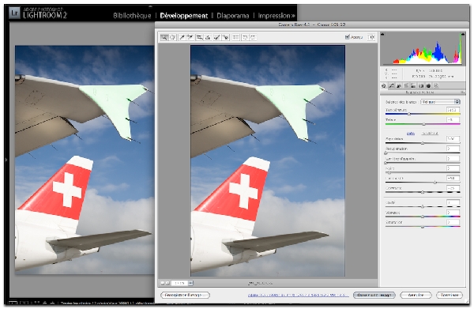
Task: Toggle the Aperçu preview checkbox
Action: (347, 37)
